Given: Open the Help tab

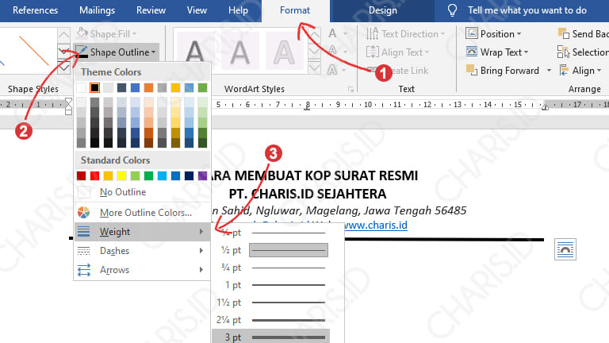Looking at the screenshot, I should (x=238, y=10).
